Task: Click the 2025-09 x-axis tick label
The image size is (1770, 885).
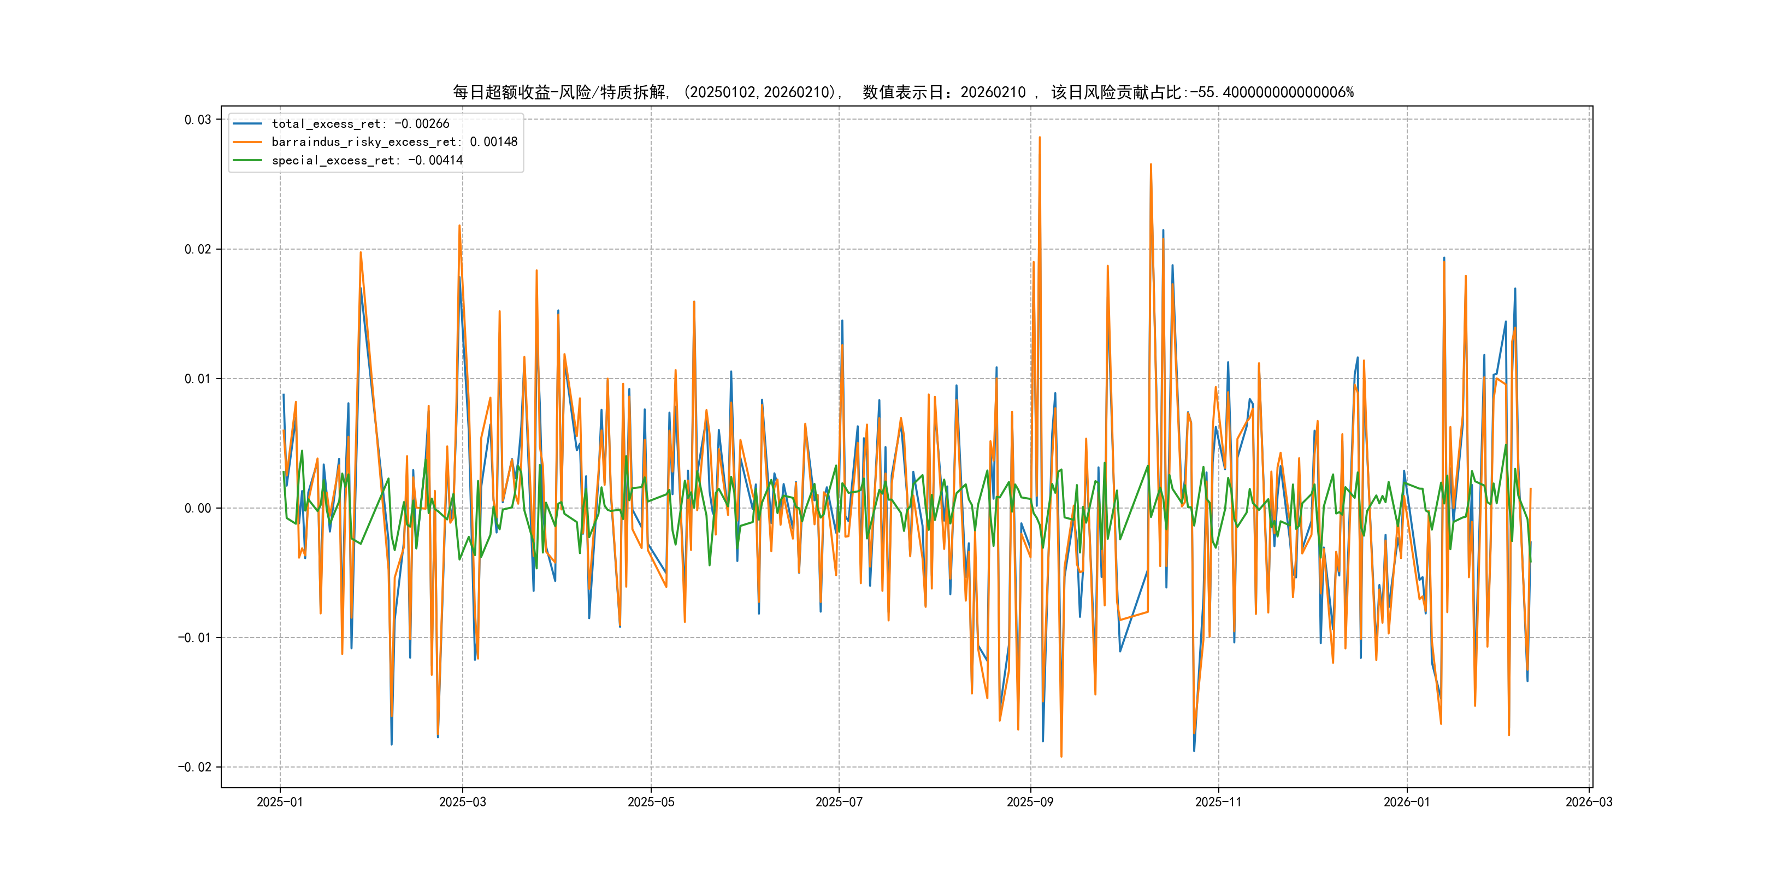Action: click(x=1030, y=802)
